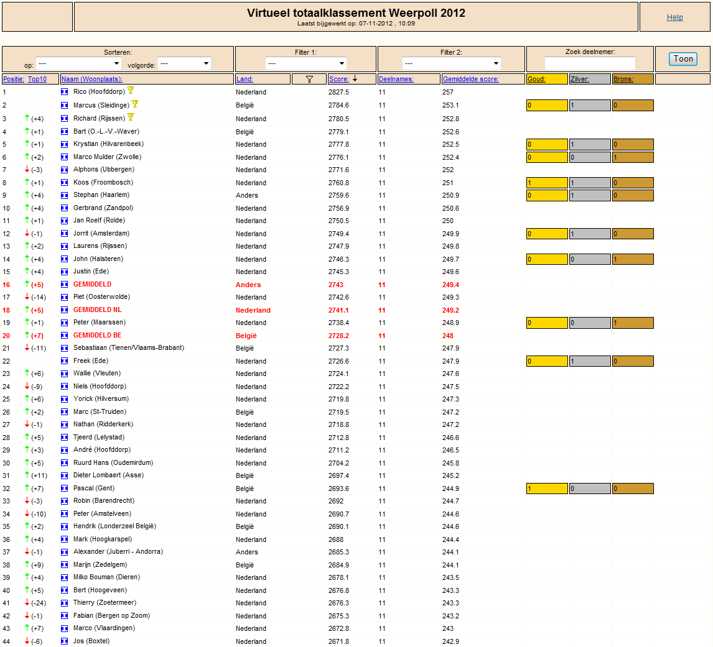Click the blue icon beside Bart (O.-L.-V.-Waver)
This screenshot has height=647, width=713.
(x=65, y=132)
